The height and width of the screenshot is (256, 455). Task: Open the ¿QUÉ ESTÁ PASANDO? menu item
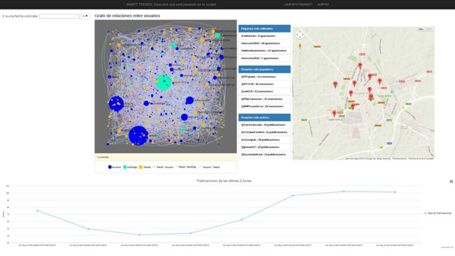[298, 4]
